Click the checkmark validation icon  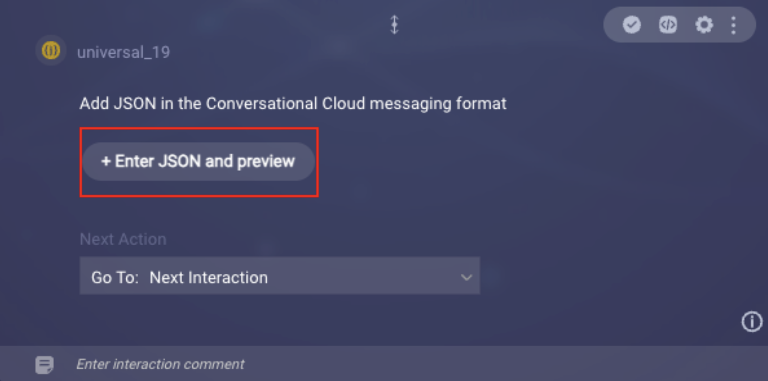(x=632, y=25)
